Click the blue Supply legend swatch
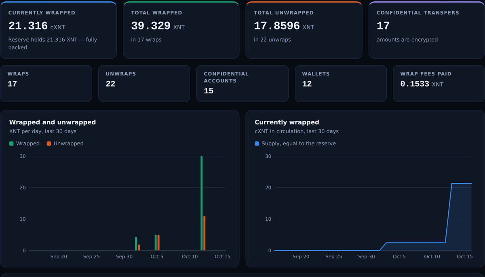 pos(257,144)
